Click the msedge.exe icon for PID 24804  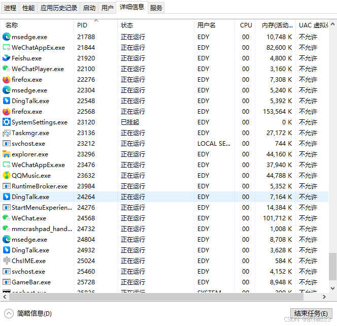click(x=7, y=240)
